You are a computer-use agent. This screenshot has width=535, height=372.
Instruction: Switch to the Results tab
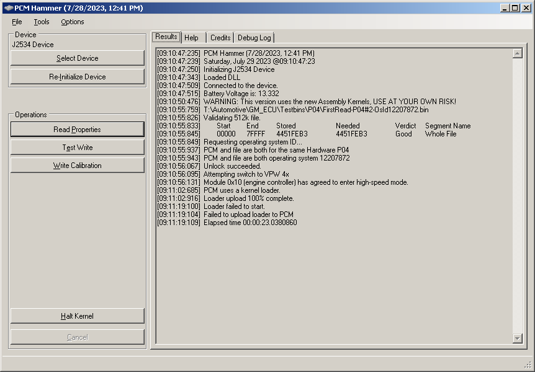point(166,37)
